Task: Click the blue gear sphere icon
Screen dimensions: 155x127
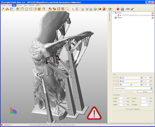Action: pos(95,9)
